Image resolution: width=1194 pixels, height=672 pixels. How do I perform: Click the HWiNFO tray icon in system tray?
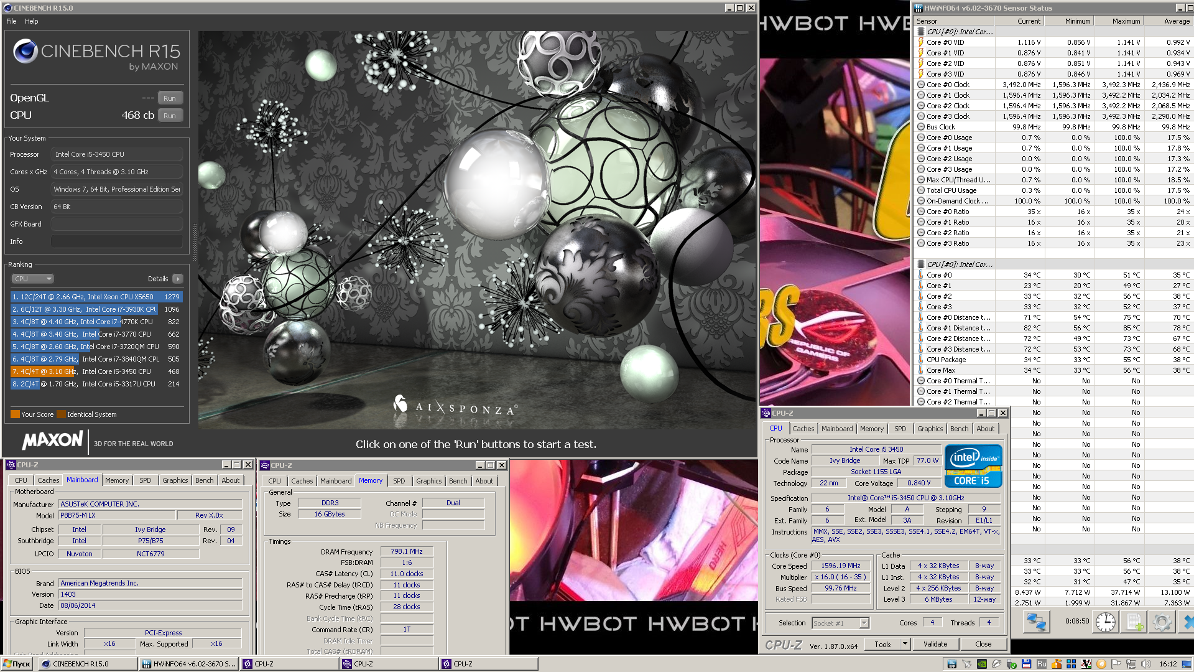pyautogui.click(x=952, y=664)
